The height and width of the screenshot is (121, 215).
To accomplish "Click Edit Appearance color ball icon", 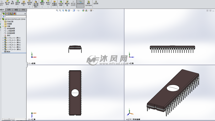I will (83, 10).
